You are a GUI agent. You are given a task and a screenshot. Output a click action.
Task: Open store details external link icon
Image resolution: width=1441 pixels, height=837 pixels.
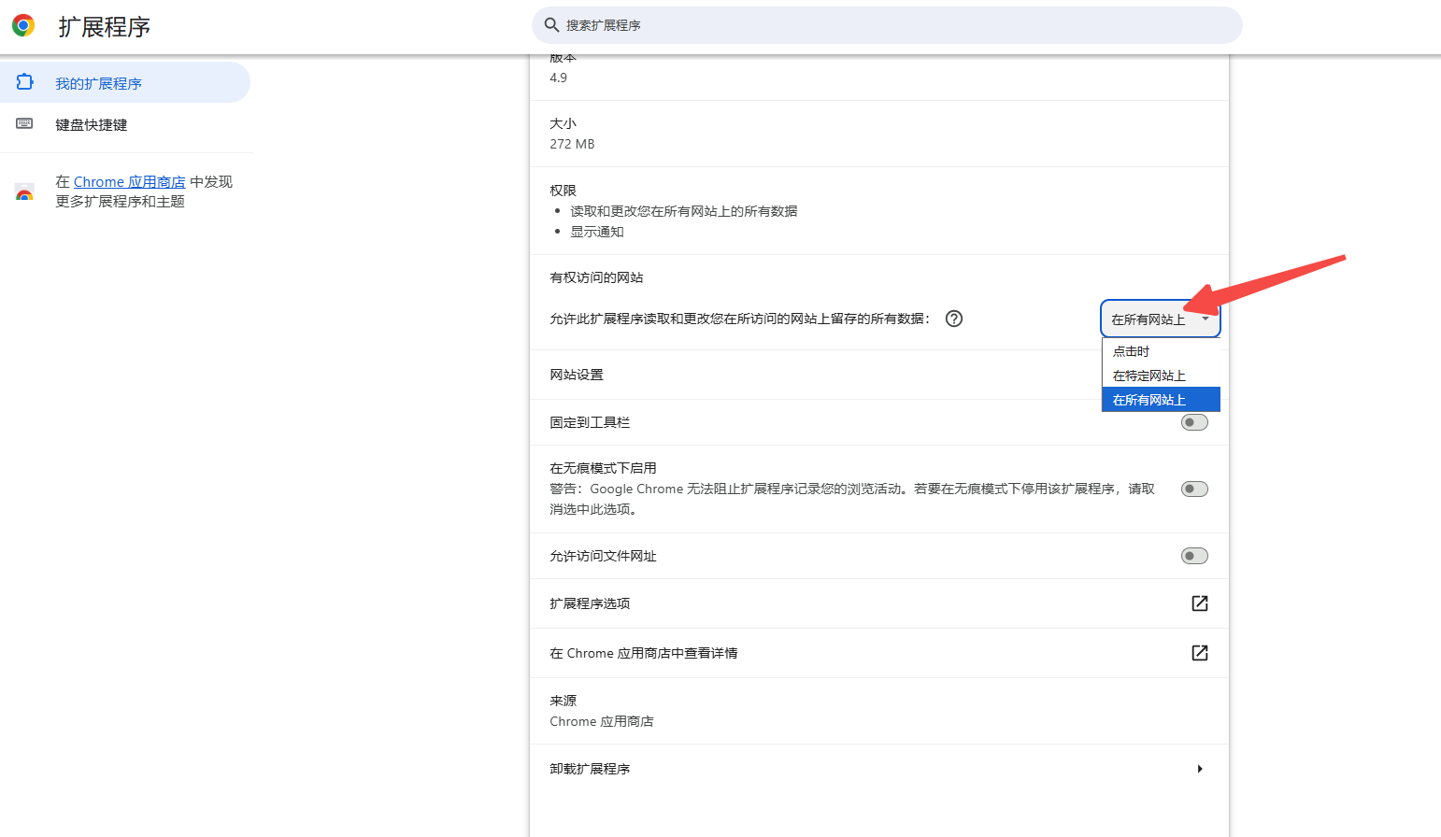click(1200, 653)
